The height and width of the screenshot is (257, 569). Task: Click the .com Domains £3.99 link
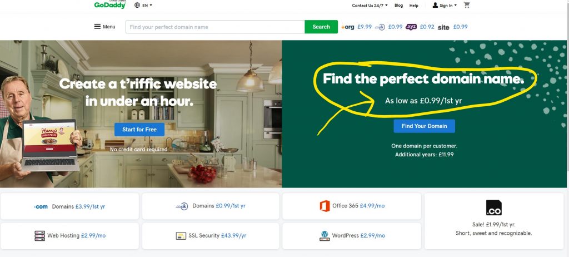coord(69,206)
